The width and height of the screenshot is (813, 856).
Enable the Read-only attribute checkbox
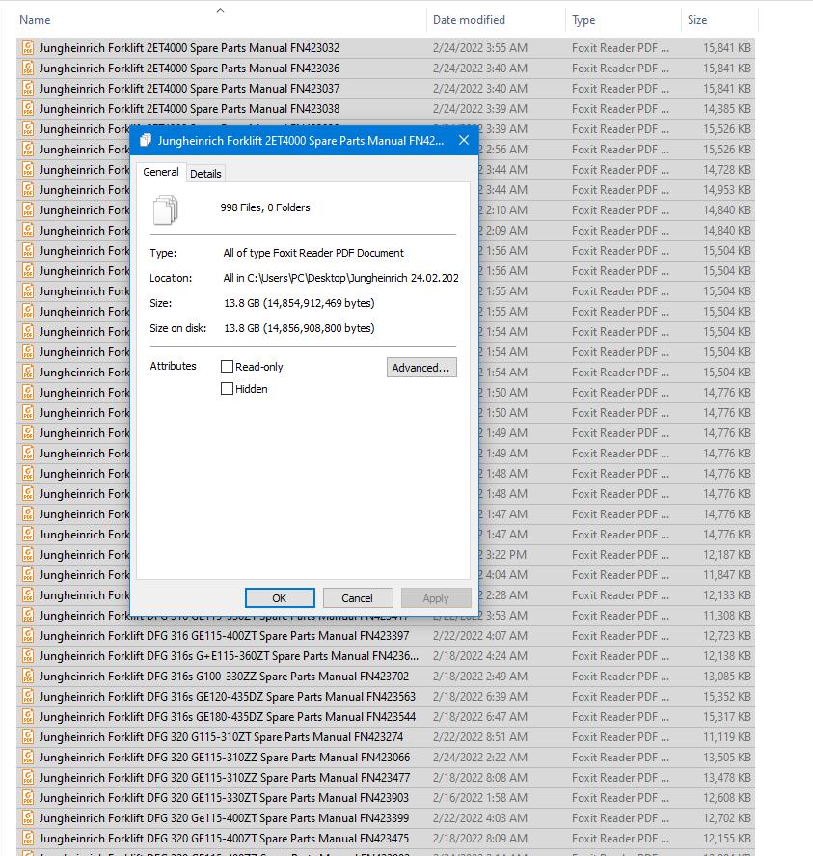(227, 367)
